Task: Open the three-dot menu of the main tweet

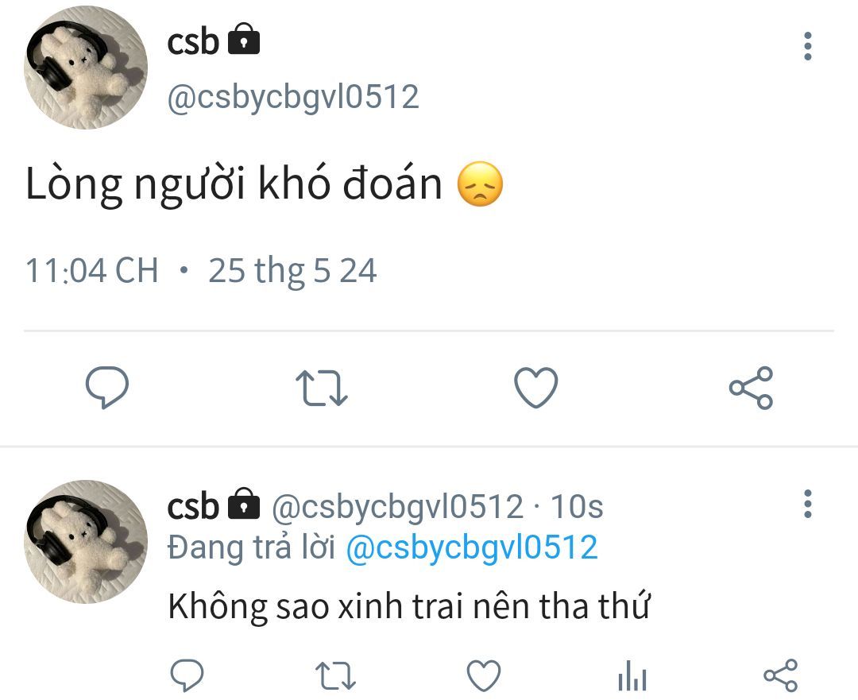Action: click(x=808, y=47)
